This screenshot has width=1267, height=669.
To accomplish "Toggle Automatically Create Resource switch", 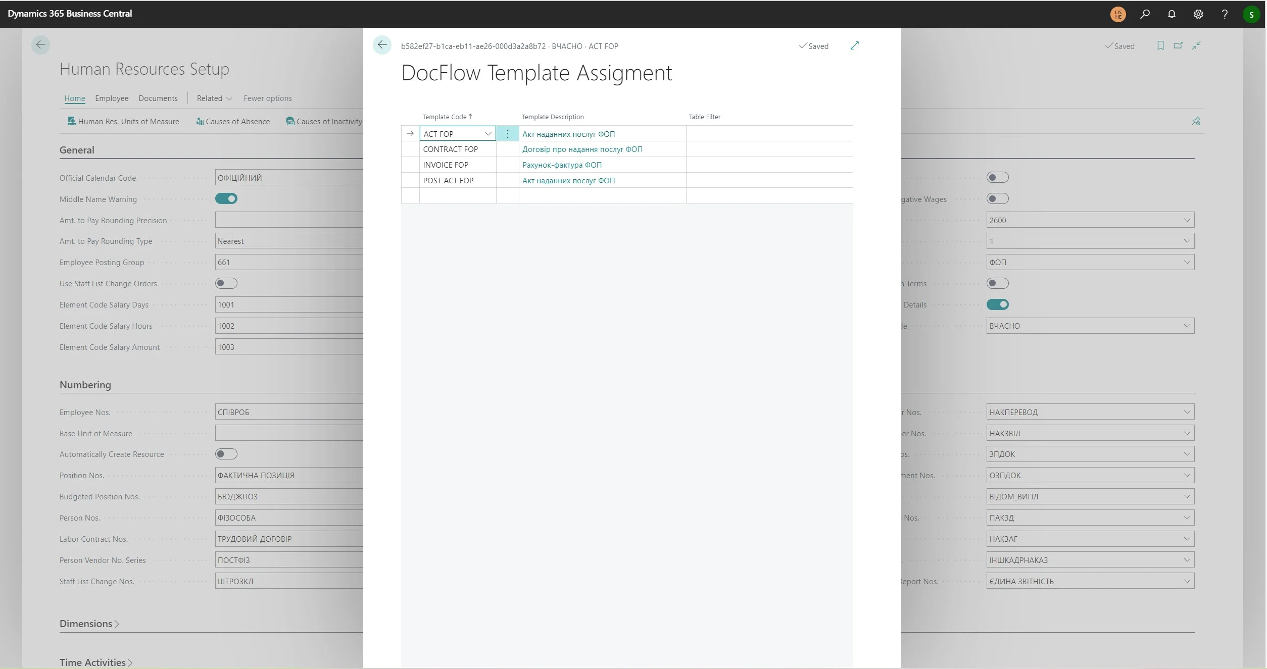I will click(x=226, y=454).
